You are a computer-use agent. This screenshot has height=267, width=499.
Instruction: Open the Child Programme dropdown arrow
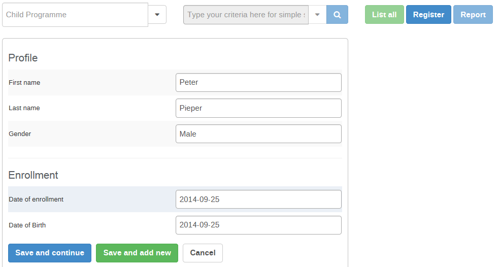tap(157, 15)
